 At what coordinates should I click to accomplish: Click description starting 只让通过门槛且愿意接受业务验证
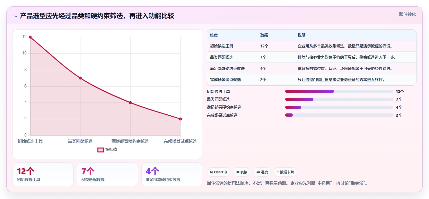[341, 80]
